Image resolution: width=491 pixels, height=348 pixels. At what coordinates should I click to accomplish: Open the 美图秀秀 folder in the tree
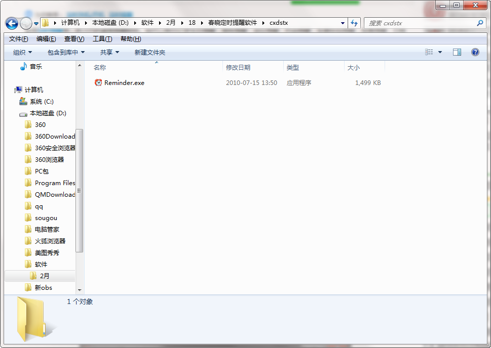(x=47, y=252)
